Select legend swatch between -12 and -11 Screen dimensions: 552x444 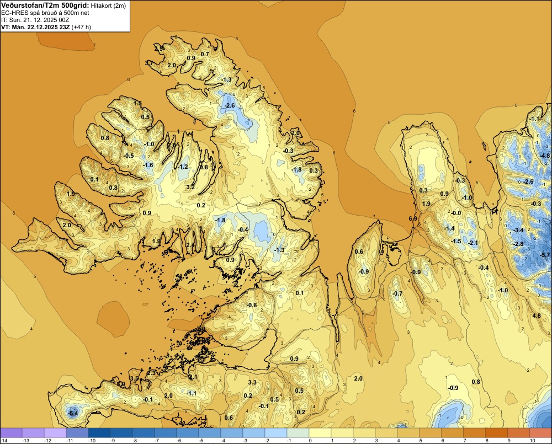coord(55,433)
